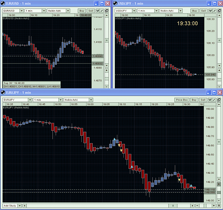The image size is (223, 210).
Task: Click the horizontal scrollbar thumb in EUR/JPY window
Action: (x=173, y=206)
